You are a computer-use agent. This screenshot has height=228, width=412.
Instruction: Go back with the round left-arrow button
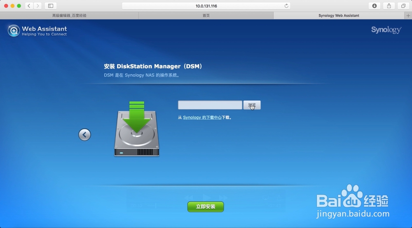[84, 135]
